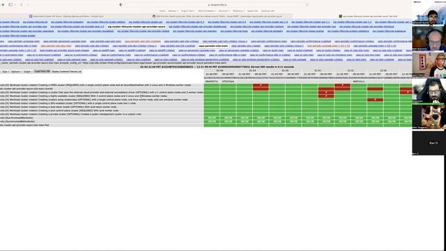Switch to the Google Docs Meeting Agenda tab
Screen dimensions: 446x251
coord(66,17)
